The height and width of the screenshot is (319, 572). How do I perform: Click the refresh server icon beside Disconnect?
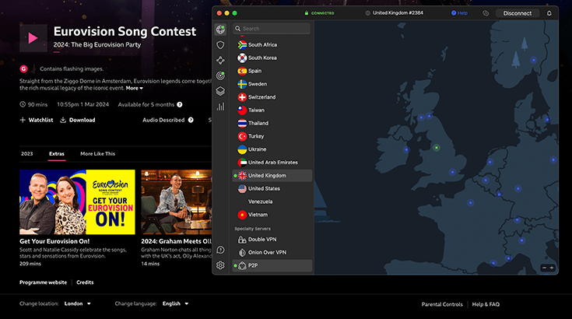point(486,13)
